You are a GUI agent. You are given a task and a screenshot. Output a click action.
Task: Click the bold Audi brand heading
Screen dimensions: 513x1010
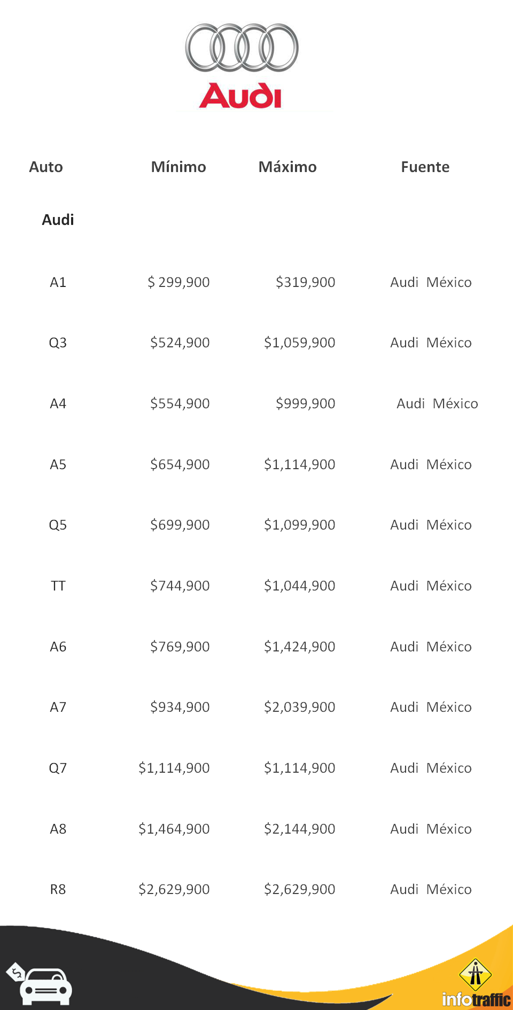(58, 220)
